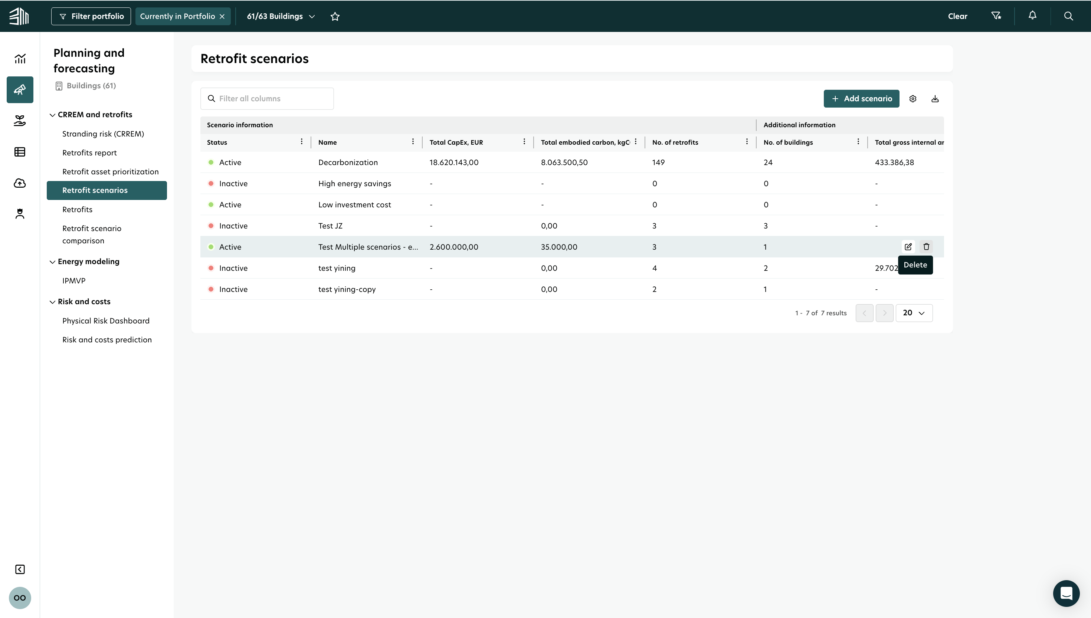This screenshot has width=1091, height=618.
Task: Click the Filter portfolio button
Action: click(91, 16)
